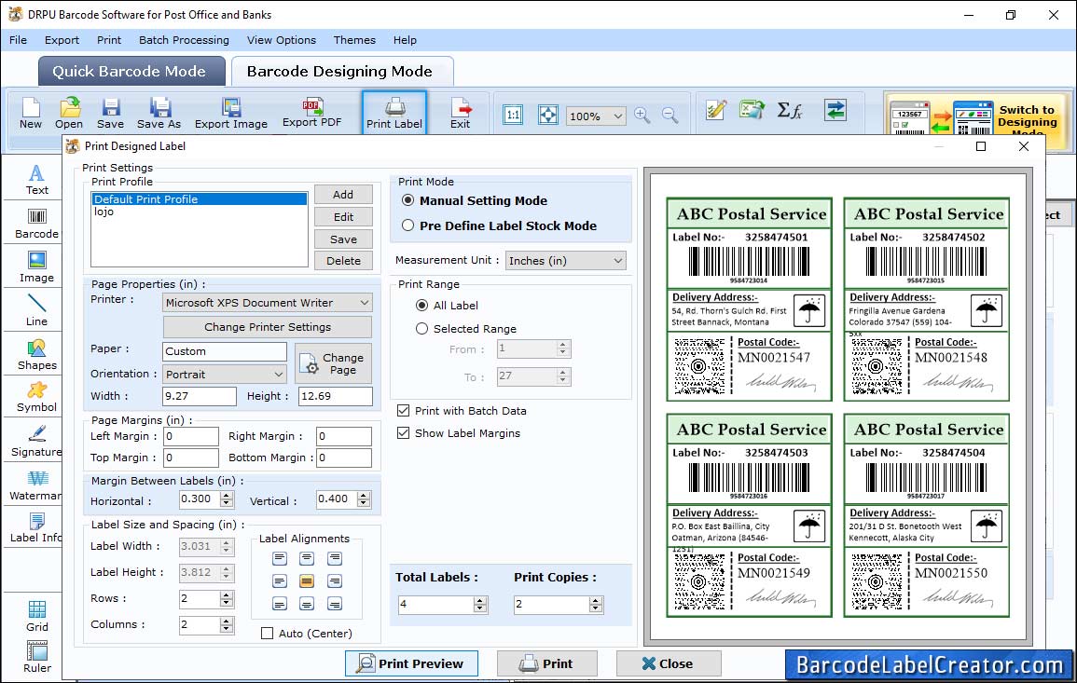Click the zoom in magnifier icon
Image resolution: width=1077 pixels, height=683 pixels.
tap(642, 115)
